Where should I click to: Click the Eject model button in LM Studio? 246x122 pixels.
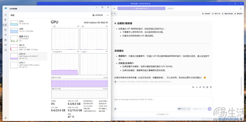tap(170, 9)
